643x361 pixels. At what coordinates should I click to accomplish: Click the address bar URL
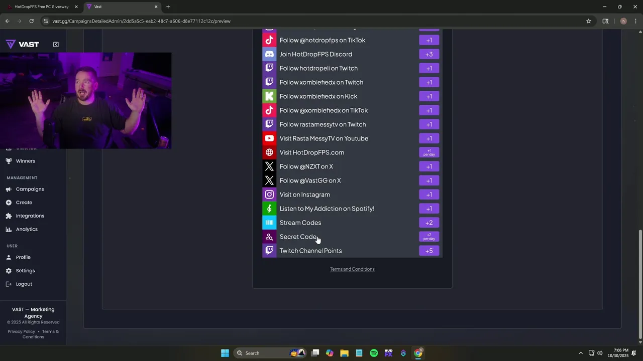coord(141,21)
